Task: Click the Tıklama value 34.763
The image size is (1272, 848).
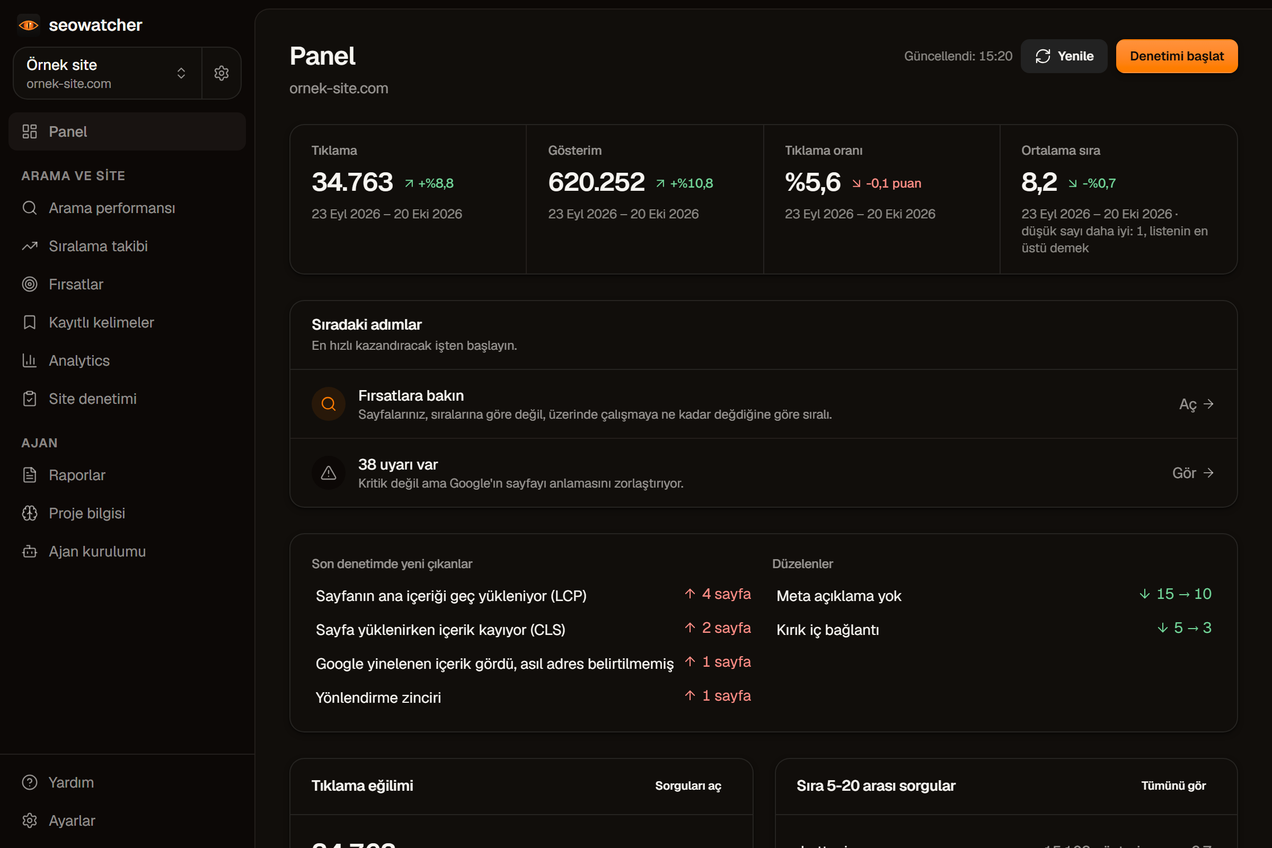Action: (352, 182)
